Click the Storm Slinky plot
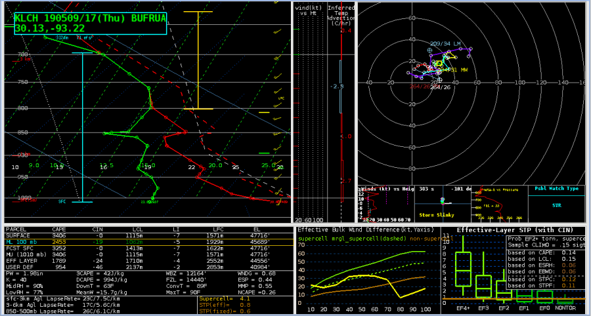This screenshot has width=591, height=316. pos(443,201)
